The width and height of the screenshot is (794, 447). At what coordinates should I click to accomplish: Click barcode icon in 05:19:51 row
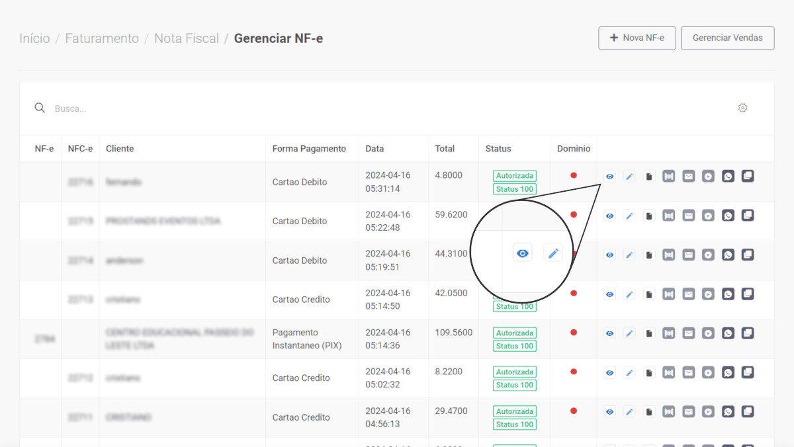[x=669, y=255]
